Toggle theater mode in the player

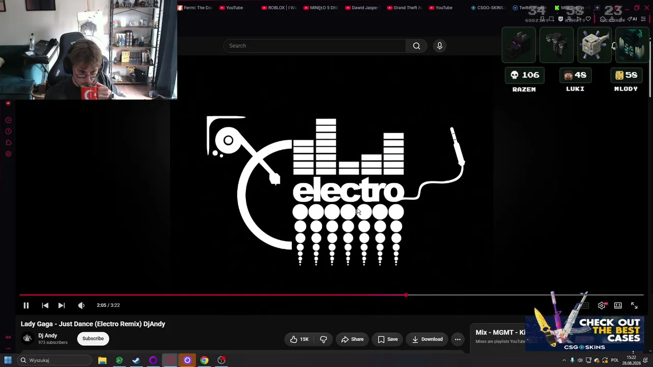click(618, 305)
